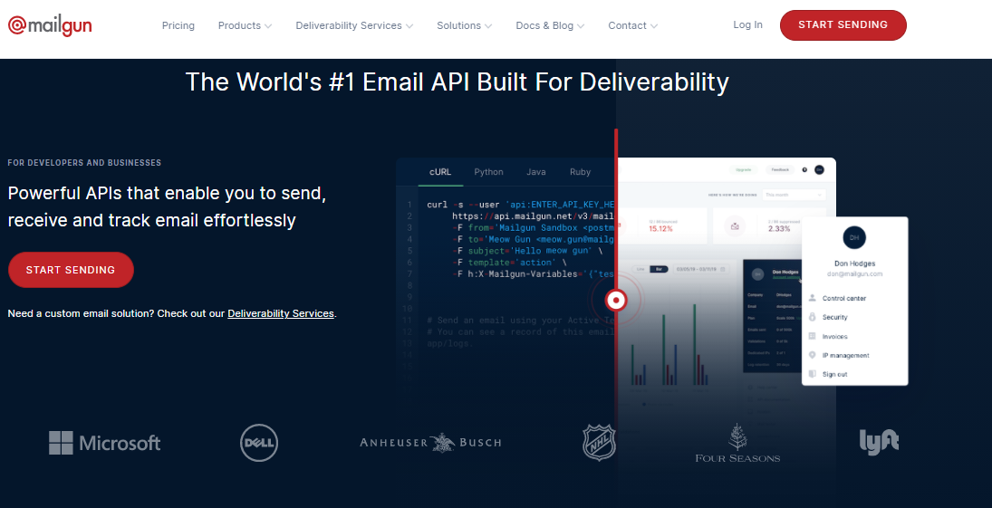
Task: Expand the Products menu chevron
Action: pyautogui.click(x=268, y=26)
